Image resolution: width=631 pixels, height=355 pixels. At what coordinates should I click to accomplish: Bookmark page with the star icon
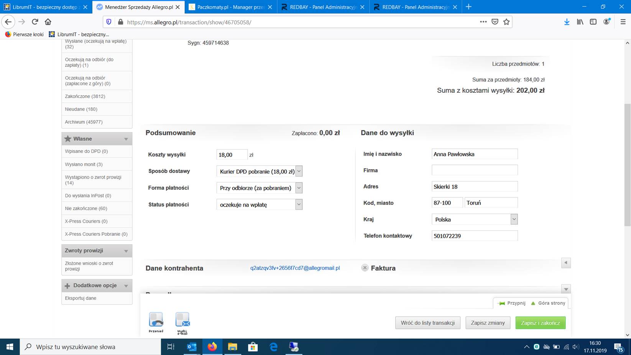point(506,22)
